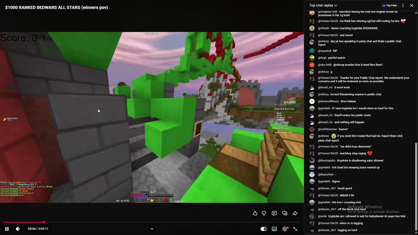This screenshot has height=235, width=418.
Task: Click the 'painful watch' chat message
Action: click(336, 58)
